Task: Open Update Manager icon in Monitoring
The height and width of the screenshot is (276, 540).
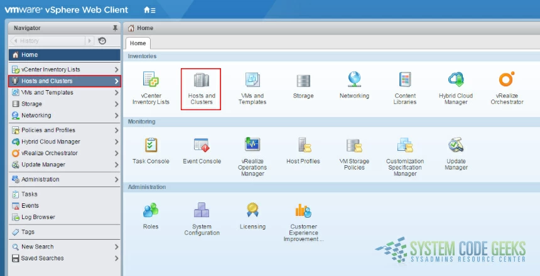Action: (456, 145)
